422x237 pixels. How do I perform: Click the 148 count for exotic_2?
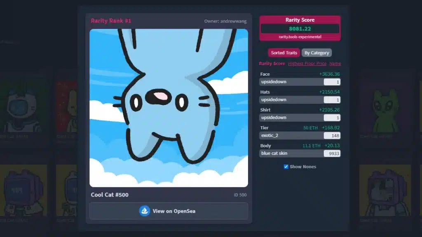[332, 135]
